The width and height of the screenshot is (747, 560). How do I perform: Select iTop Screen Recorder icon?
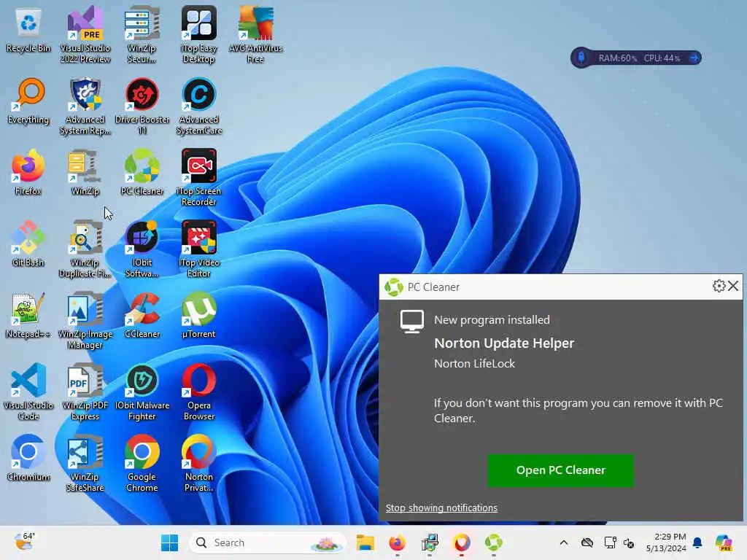click(198, 177)
